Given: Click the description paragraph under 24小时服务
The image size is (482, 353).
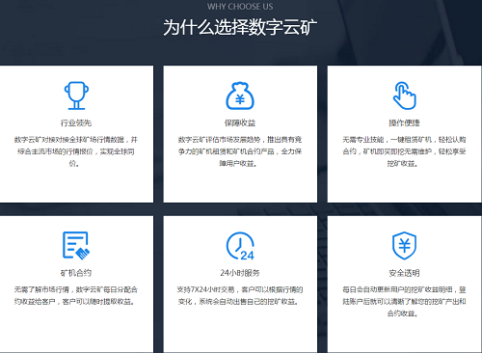Looking at the screenshot, I should [x=240, y=295].
